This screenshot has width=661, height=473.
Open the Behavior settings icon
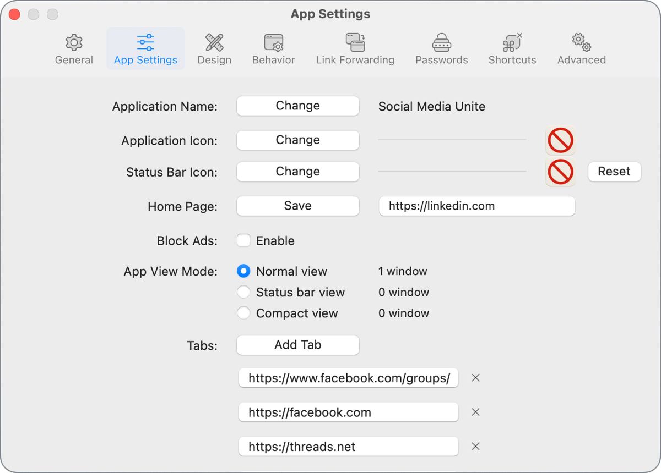coord(273,42)
